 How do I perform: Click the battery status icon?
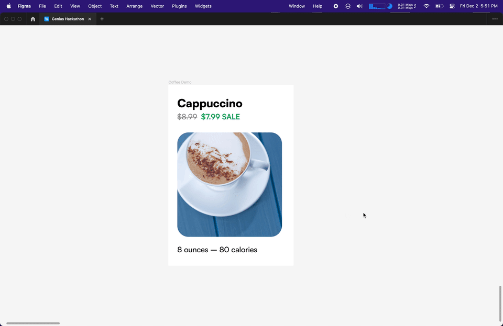440,6
